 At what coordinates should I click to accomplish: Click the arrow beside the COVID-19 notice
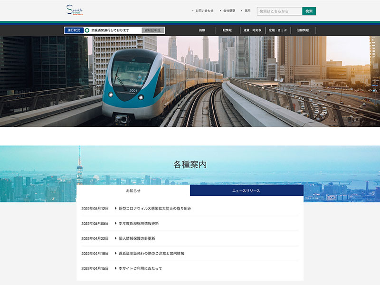[115, 209]
